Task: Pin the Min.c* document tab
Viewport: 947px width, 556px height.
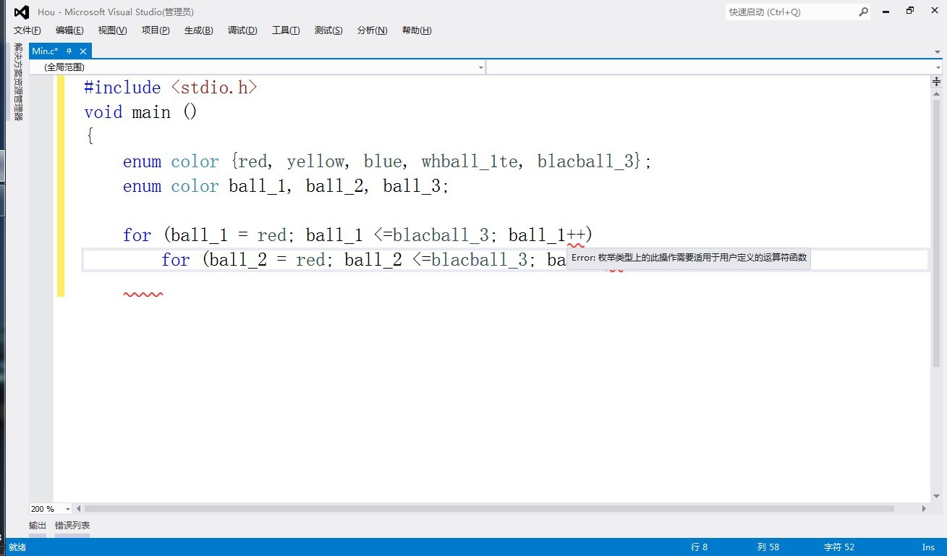Action: 69,51
